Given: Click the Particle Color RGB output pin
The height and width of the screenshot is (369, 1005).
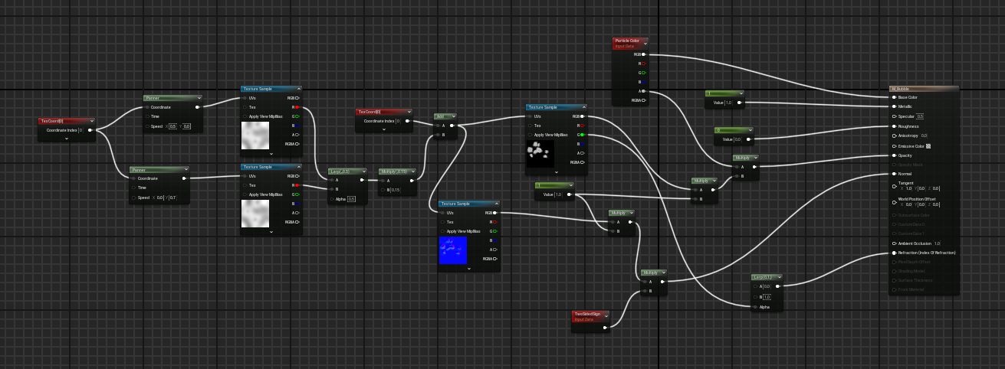Looking at the screenshot, I should coord(643,55).
